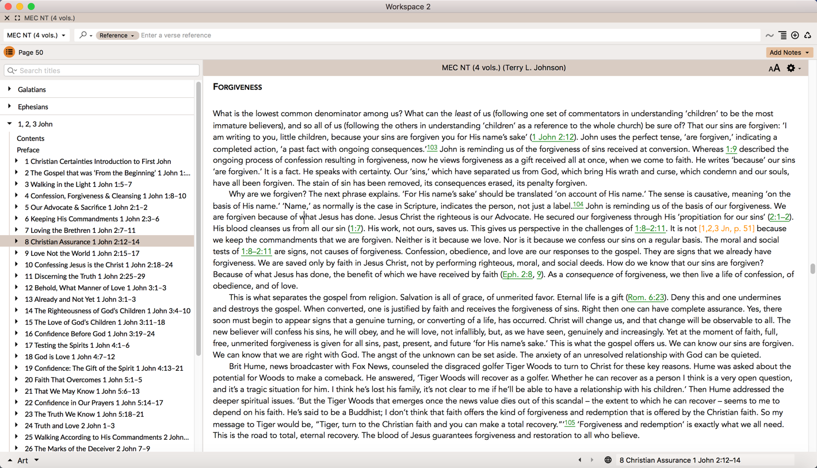Click the Search titles field
The height and width of the screenshot is (468, 817).
click(x=102, y=71)
